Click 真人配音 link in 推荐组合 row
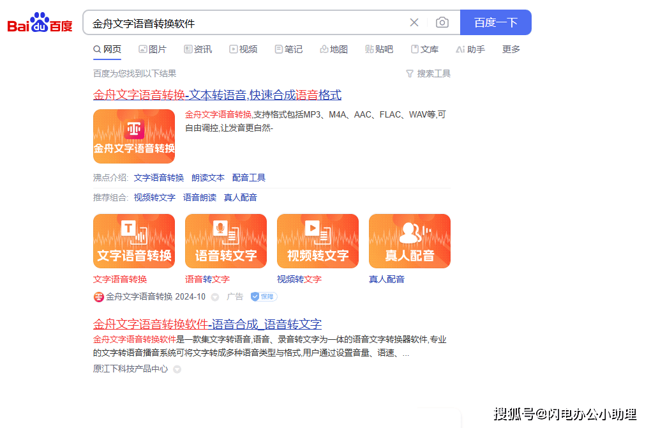Viewport: 651px width, 428px height. coord(241,197)
